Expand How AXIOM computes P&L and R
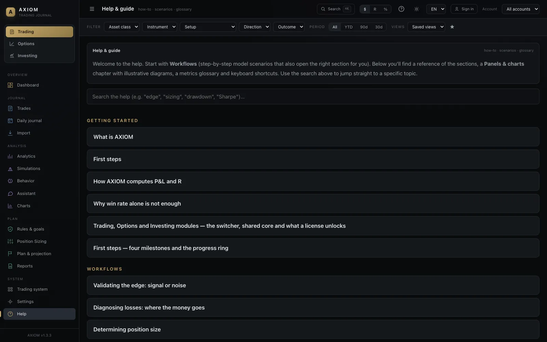This screenshot has height=342, width=547. pos(313,181)
